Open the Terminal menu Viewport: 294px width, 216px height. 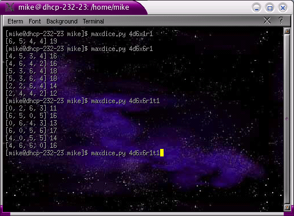point(93,21)
